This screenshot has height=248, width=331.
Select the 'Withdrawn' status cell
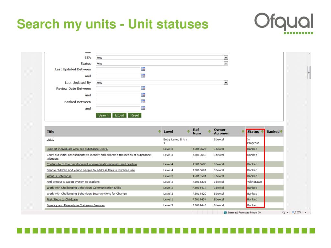point(255,182)
